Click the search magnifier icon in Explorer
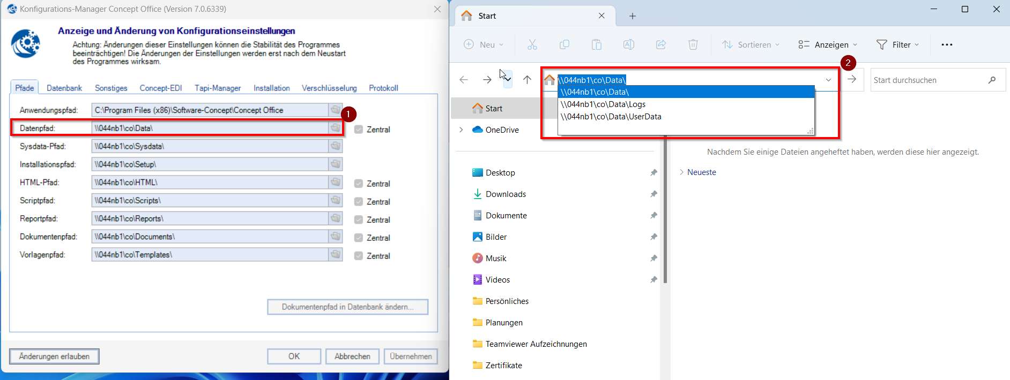This screenshot has width=1010, height=380. tap(992, 80)
